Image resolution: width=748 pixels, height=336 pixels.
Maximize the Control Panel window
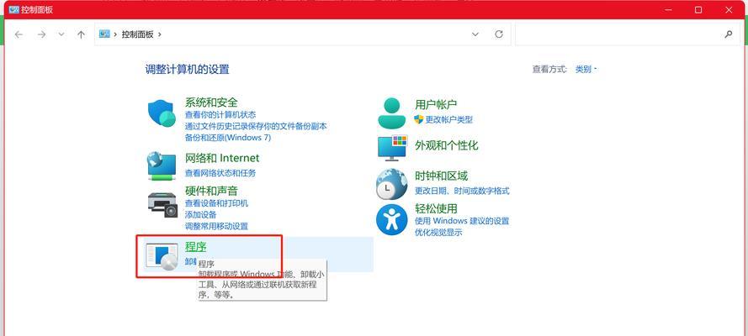click(x=698, y=9)
